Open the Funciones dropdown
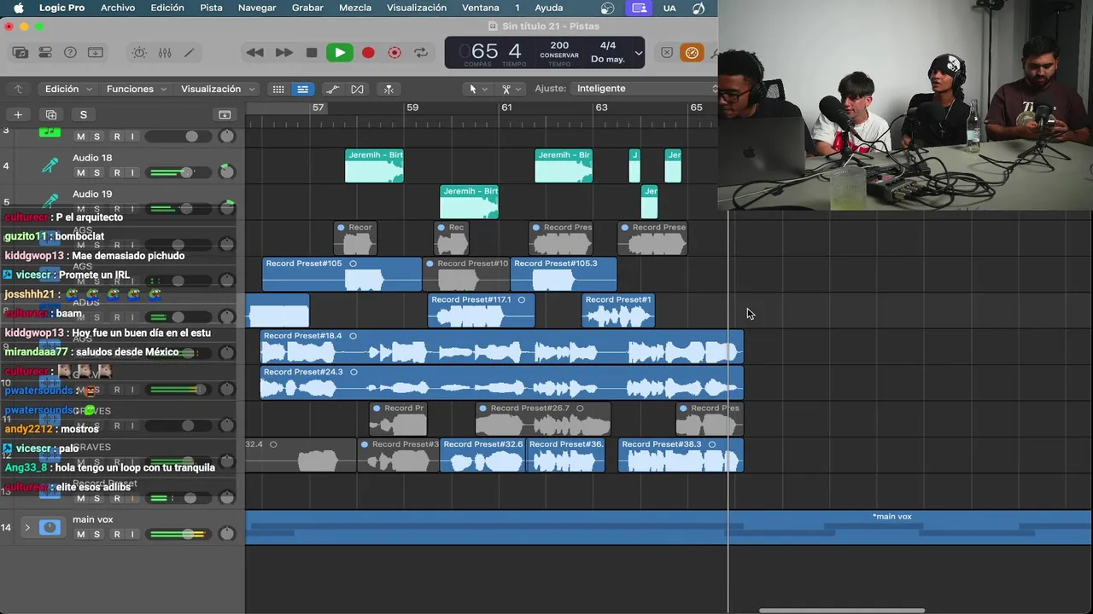Viewport: 1093px width, 614px height. click(x=137, y=89)
